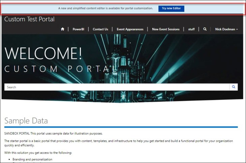This screenshot has height=163, width=246.
Task: Click the Sample Data section heading
Action: tap(26, 121)
